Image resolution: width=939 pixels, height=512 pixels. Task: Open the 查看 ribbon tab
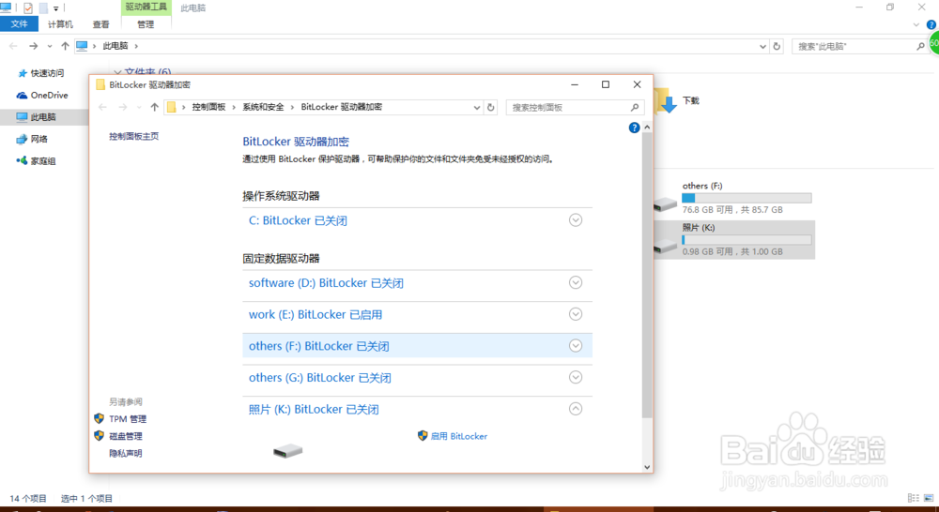click(x=100, y=24)
